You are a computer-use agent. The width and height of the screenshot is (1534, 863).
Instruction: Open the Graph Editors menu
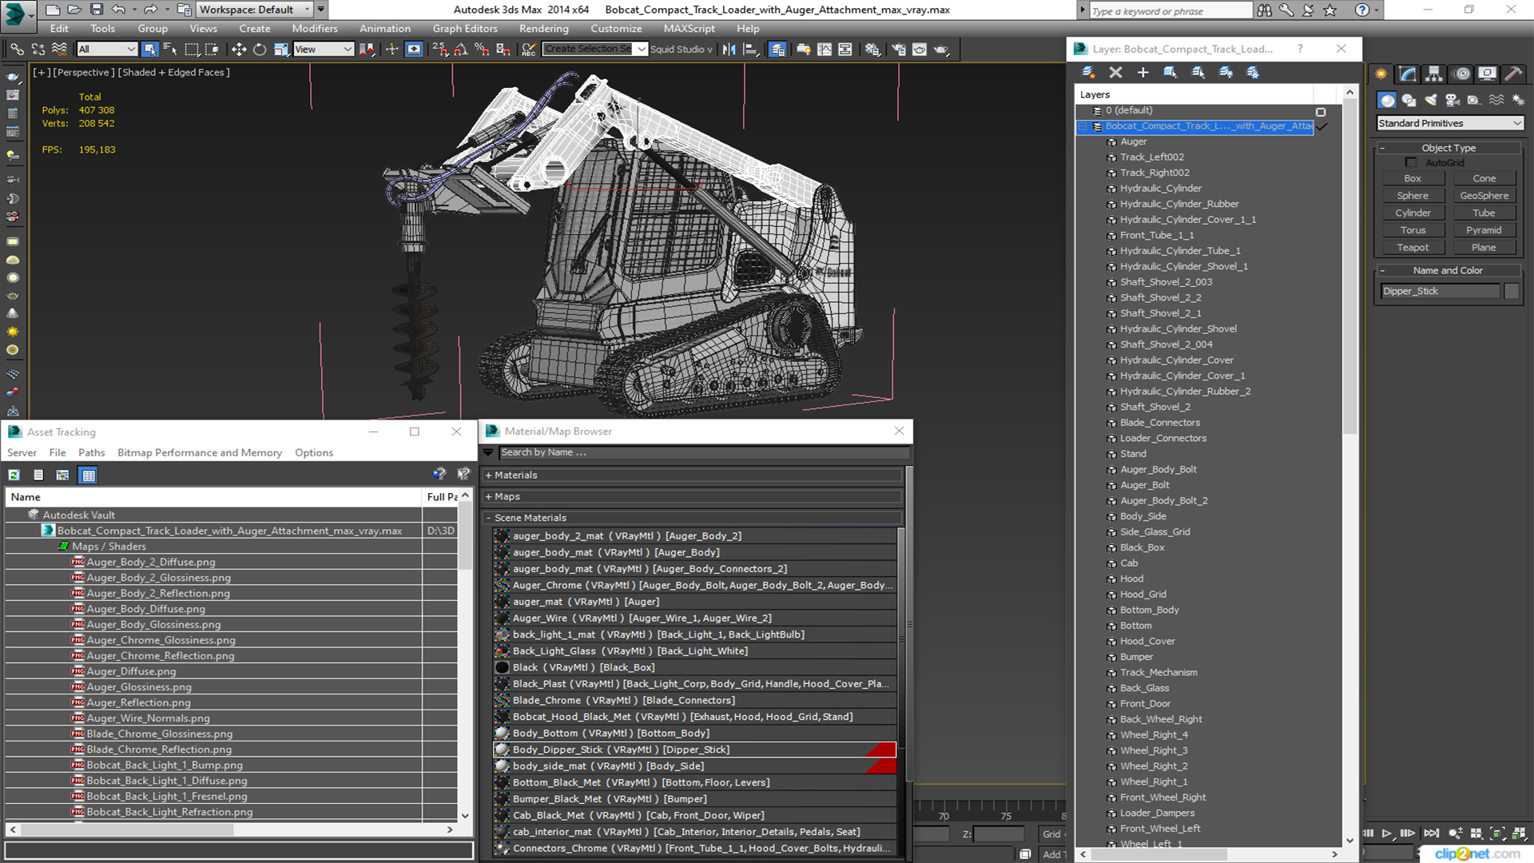[465, 29]
